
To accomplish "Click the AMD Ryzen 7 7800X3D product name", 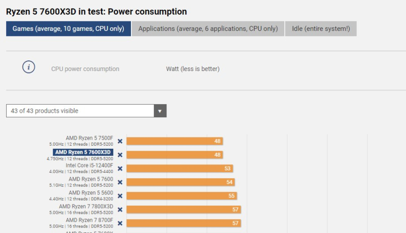I will point(86,207).
